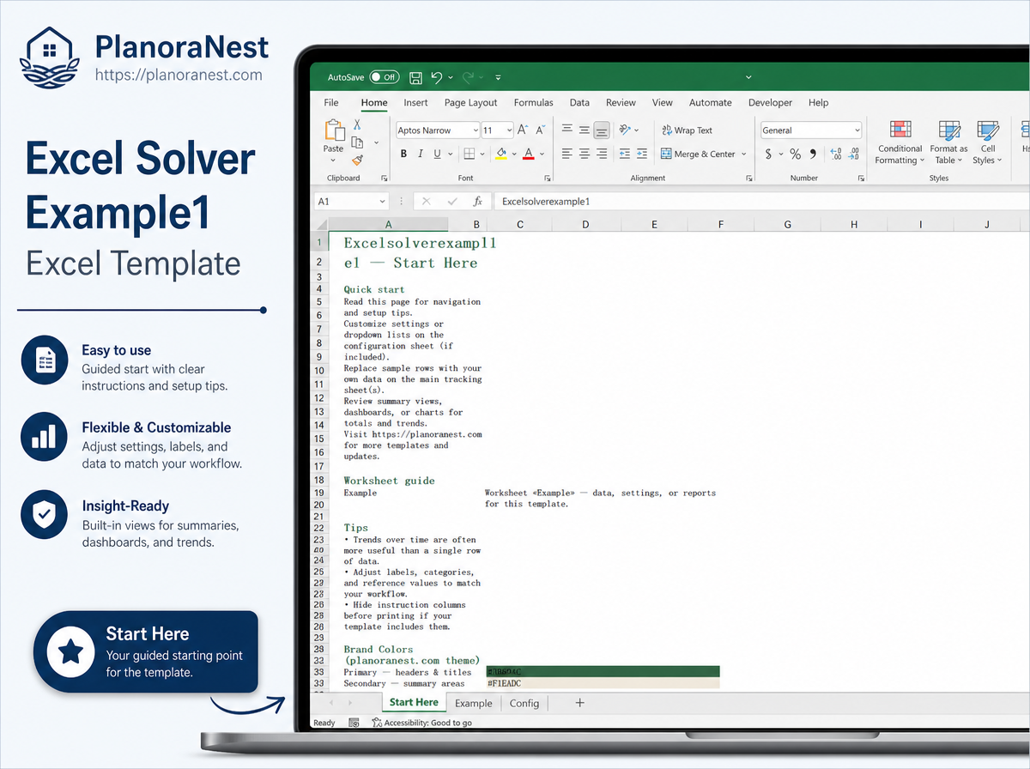Open the File menu
Viewport: 1030px width, 769px height.
[x=331, y=102]
